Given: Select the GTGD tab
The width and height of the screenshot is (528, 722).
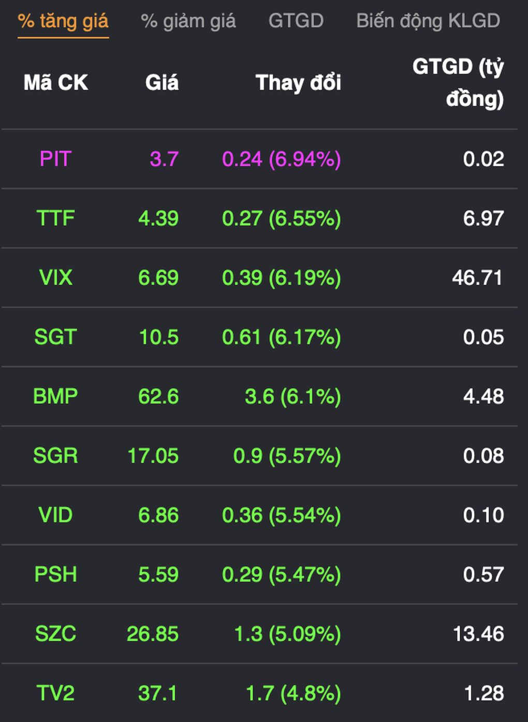Looking at the screenshot, I should [x=296, y=21].
